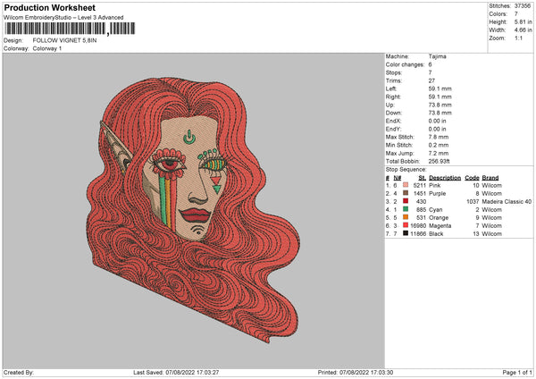Click the embroidered woman design preview
This screenshot has height=379, width=536.
193,209
